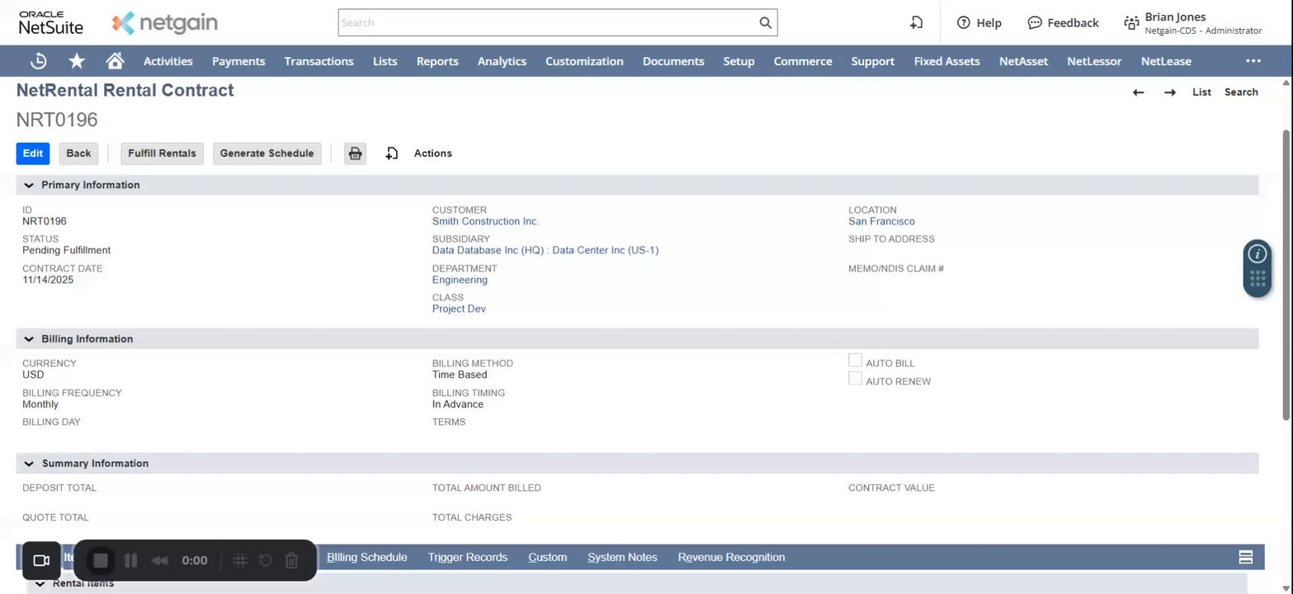Viewport: 1293px width, 594px height.
Task: Click the print icon button
Action: coord(355,153)
